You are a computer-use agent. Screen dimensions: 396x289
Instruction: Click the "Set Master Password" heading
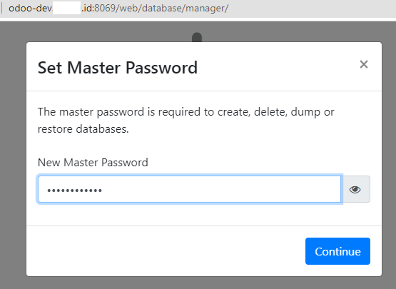(118, 68)
